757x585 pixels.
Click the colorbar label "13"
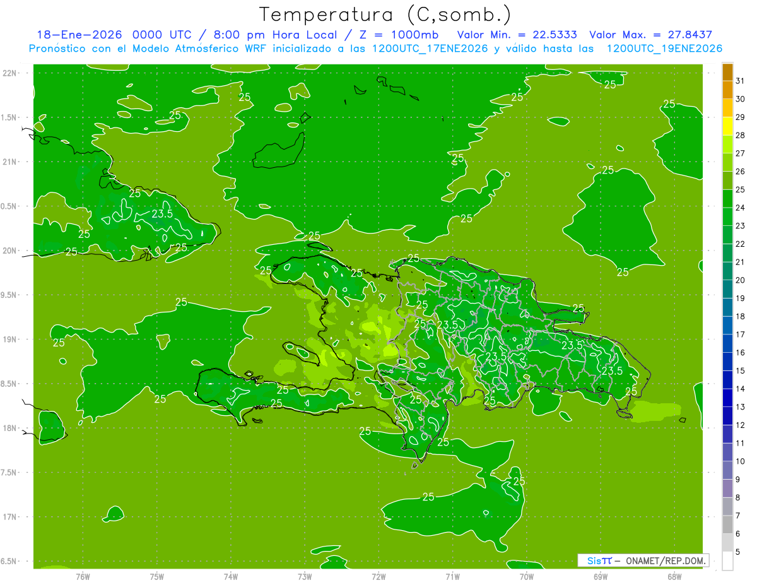pos(741,407)
